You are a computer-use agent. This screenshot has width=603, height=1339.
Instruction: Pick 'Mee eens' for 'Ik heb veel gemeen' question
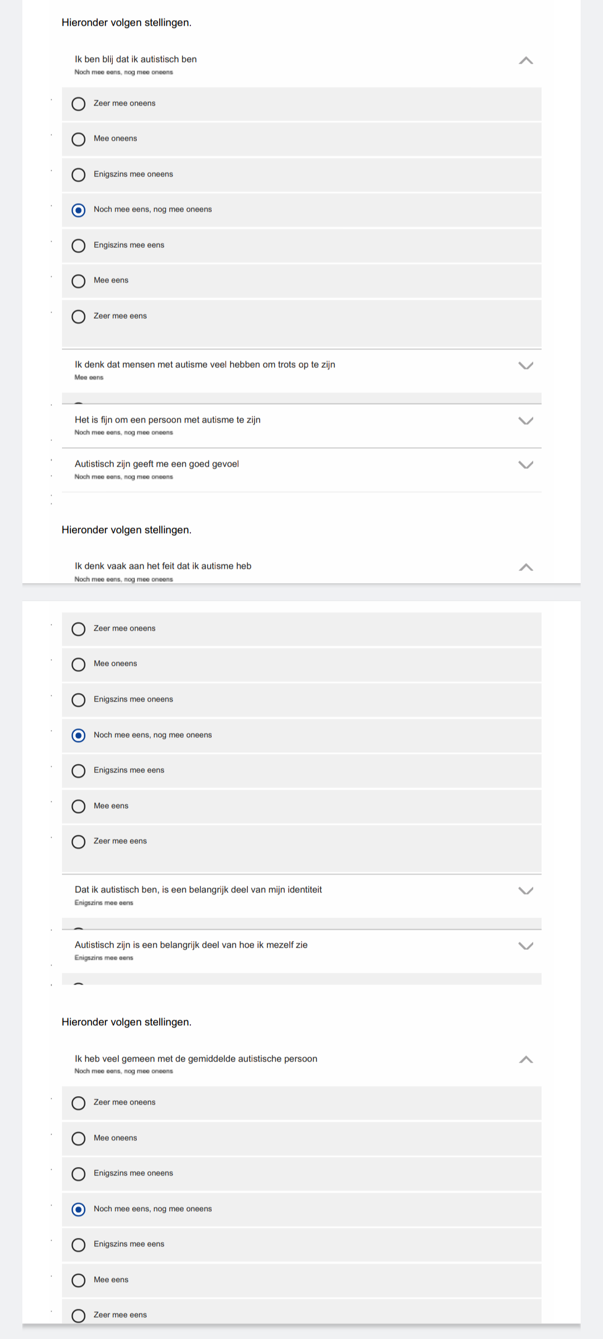click(x=301, y=1280)
